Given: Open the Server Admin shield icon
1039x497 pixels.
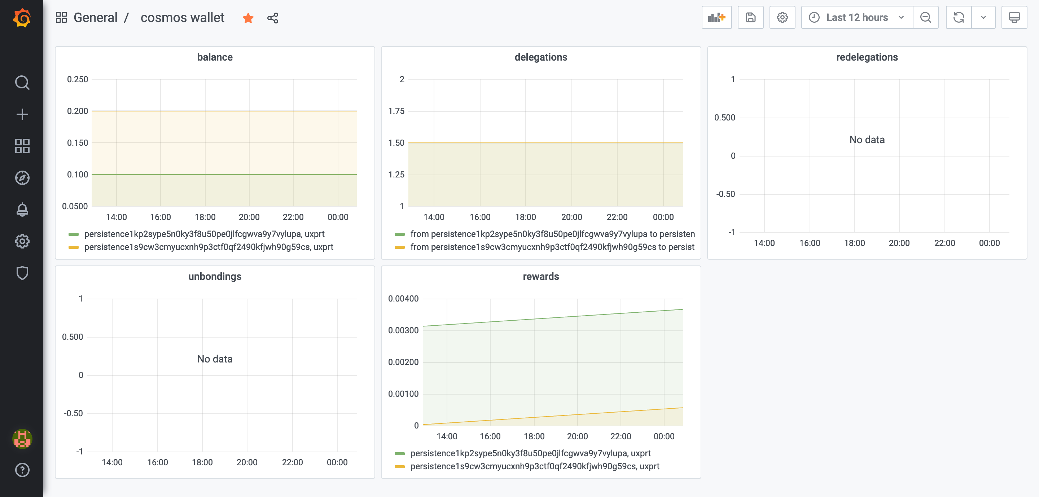Looking at the screenshot, I should [22, 273].
